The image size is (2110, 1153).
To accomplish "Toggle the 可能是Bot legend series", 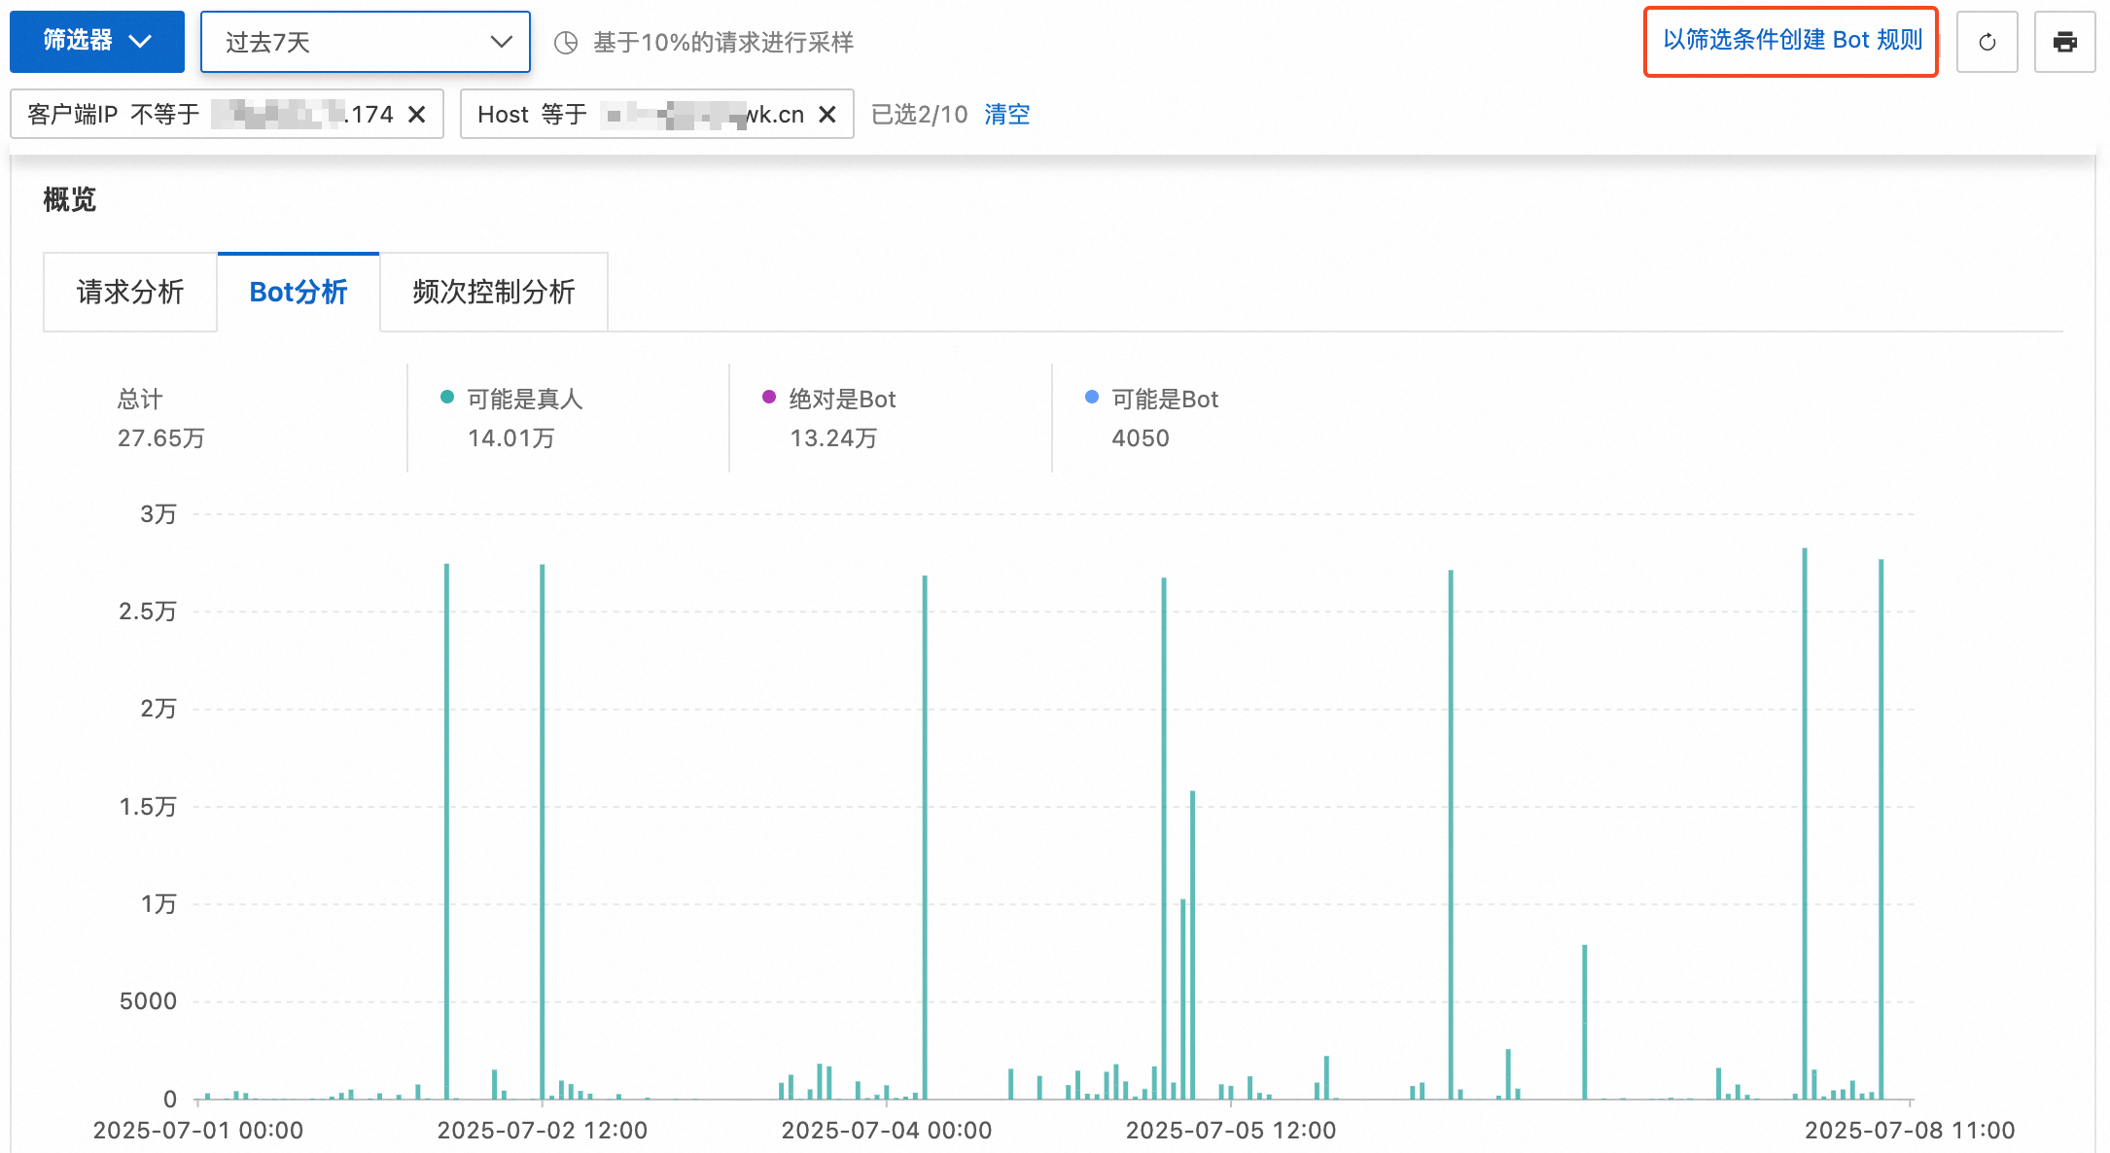I will coord(1152,400).
